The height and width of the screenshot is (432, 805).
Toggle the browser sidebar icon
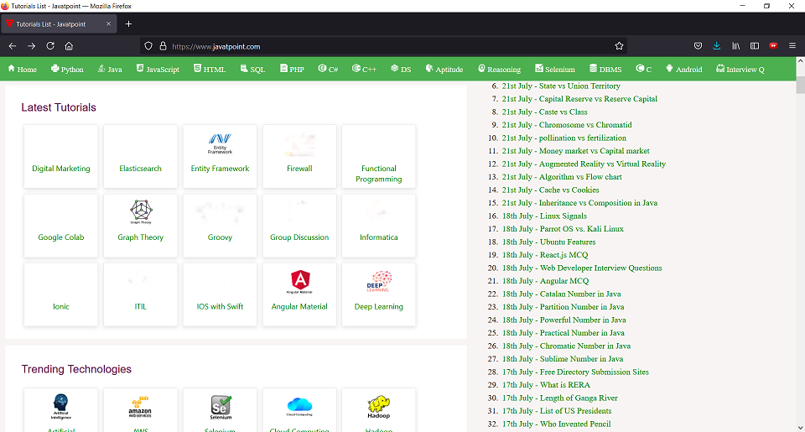pos(755,46)
